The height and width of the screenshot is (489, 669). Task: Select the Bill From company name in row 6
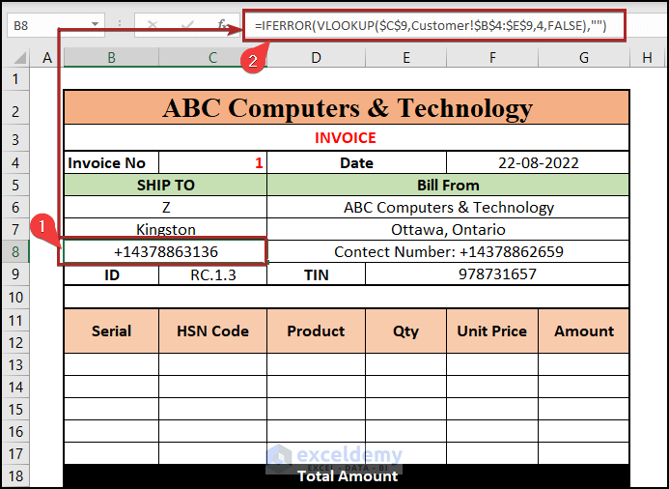point(449,207)
